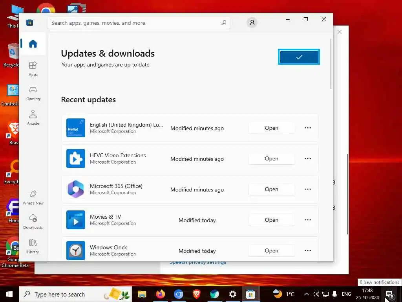The height and width of the screenshot is (302, 402).
Task: Open Downloads in the sidebar
Action: [33, 222]
